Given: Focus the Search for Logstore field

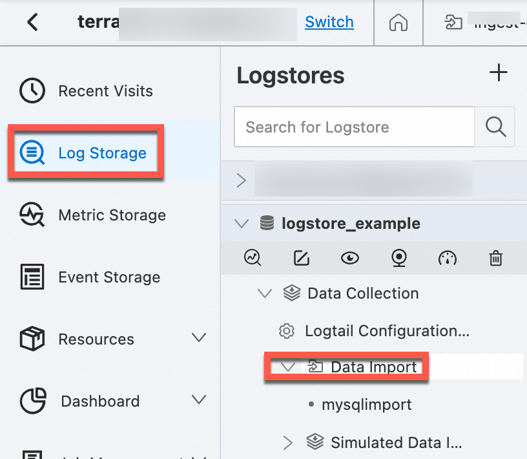Looking at the screenshot, I should pos(354,127).
